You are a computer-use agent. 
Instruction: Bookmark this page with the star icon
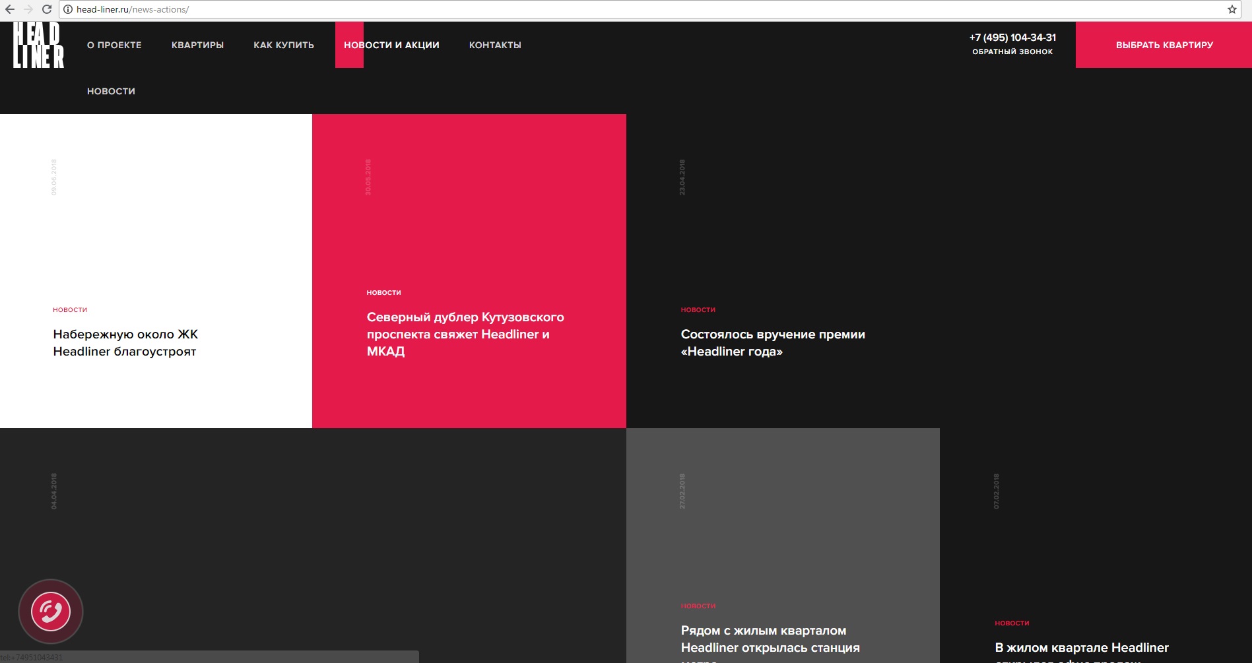[x=1232, y=9]
